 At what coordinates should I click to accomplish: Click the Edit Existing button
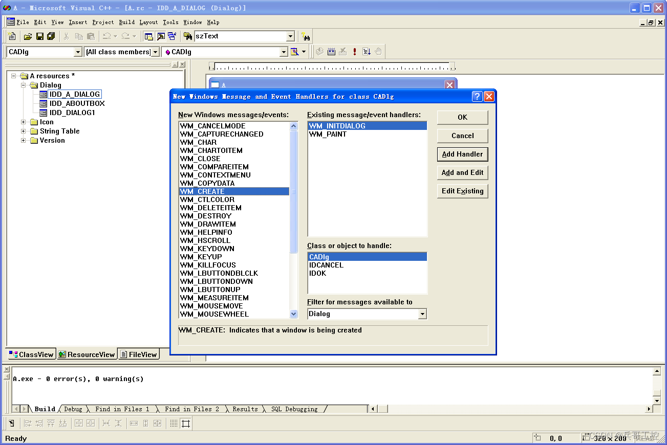click(x=462, y=191)
